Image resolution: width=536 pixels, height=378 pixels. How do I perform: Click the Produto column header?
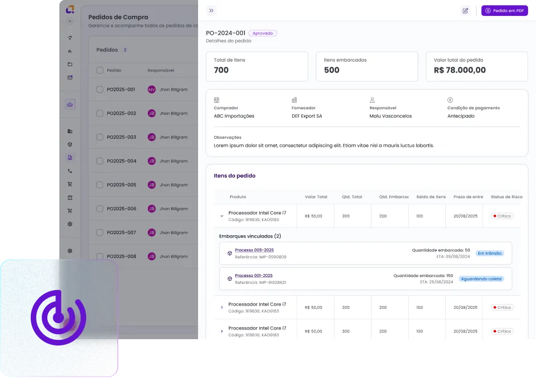(x=238, y=196)
